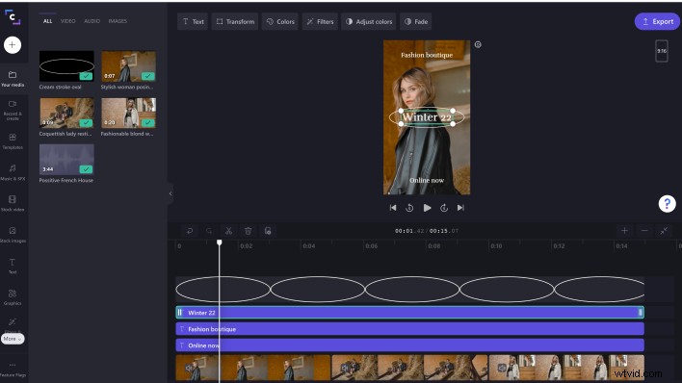Viewport: 682px width, 383px height.
Task: Open the Transform tool
Action: 235,21
